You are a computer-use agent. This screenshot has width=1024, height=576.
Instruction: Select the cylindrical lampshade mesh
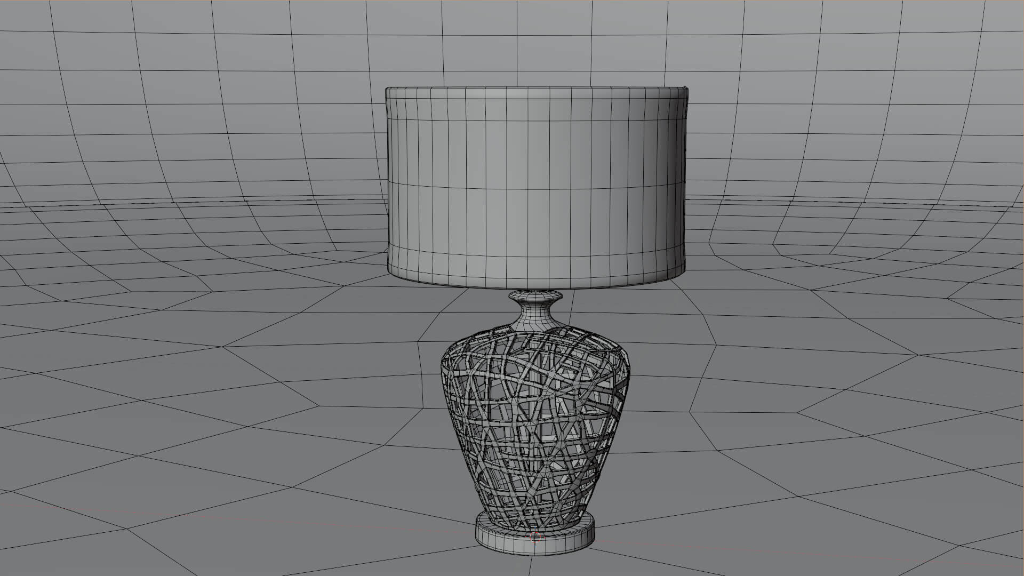536,187
